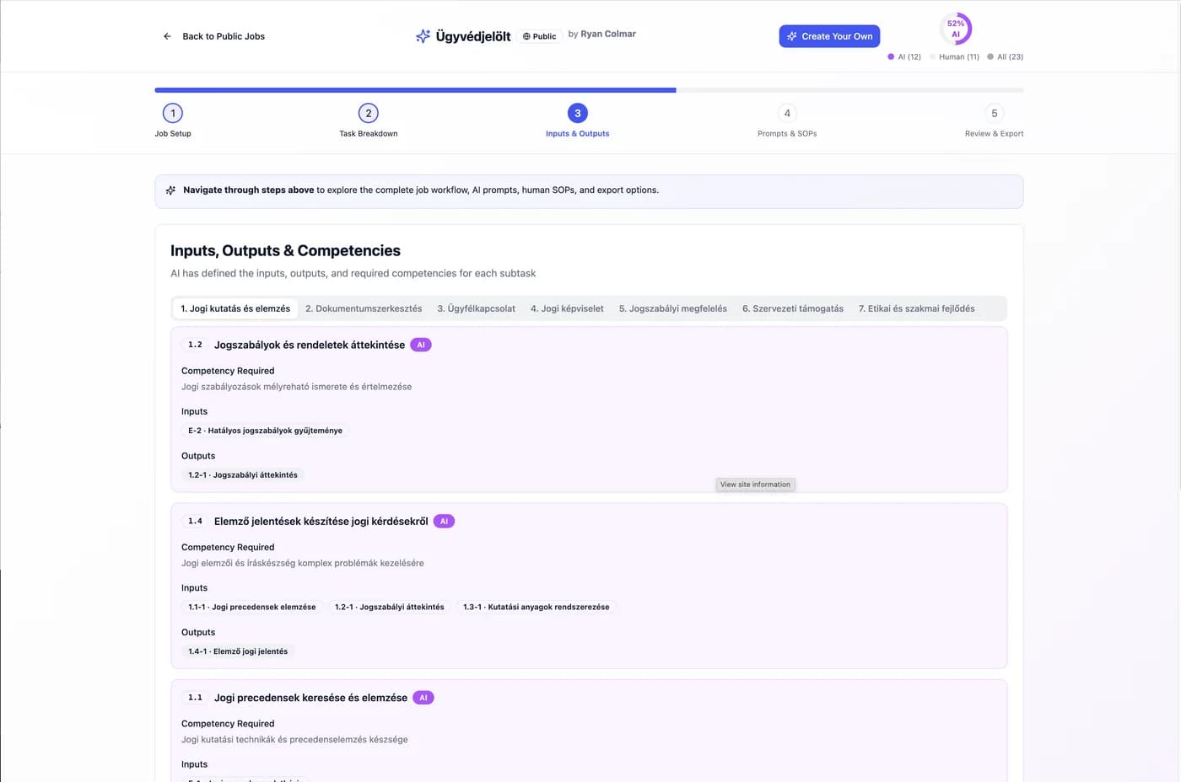Jump to step 5 Review & Export
The image size is (1181, 782).
click(x=995, y=121)
